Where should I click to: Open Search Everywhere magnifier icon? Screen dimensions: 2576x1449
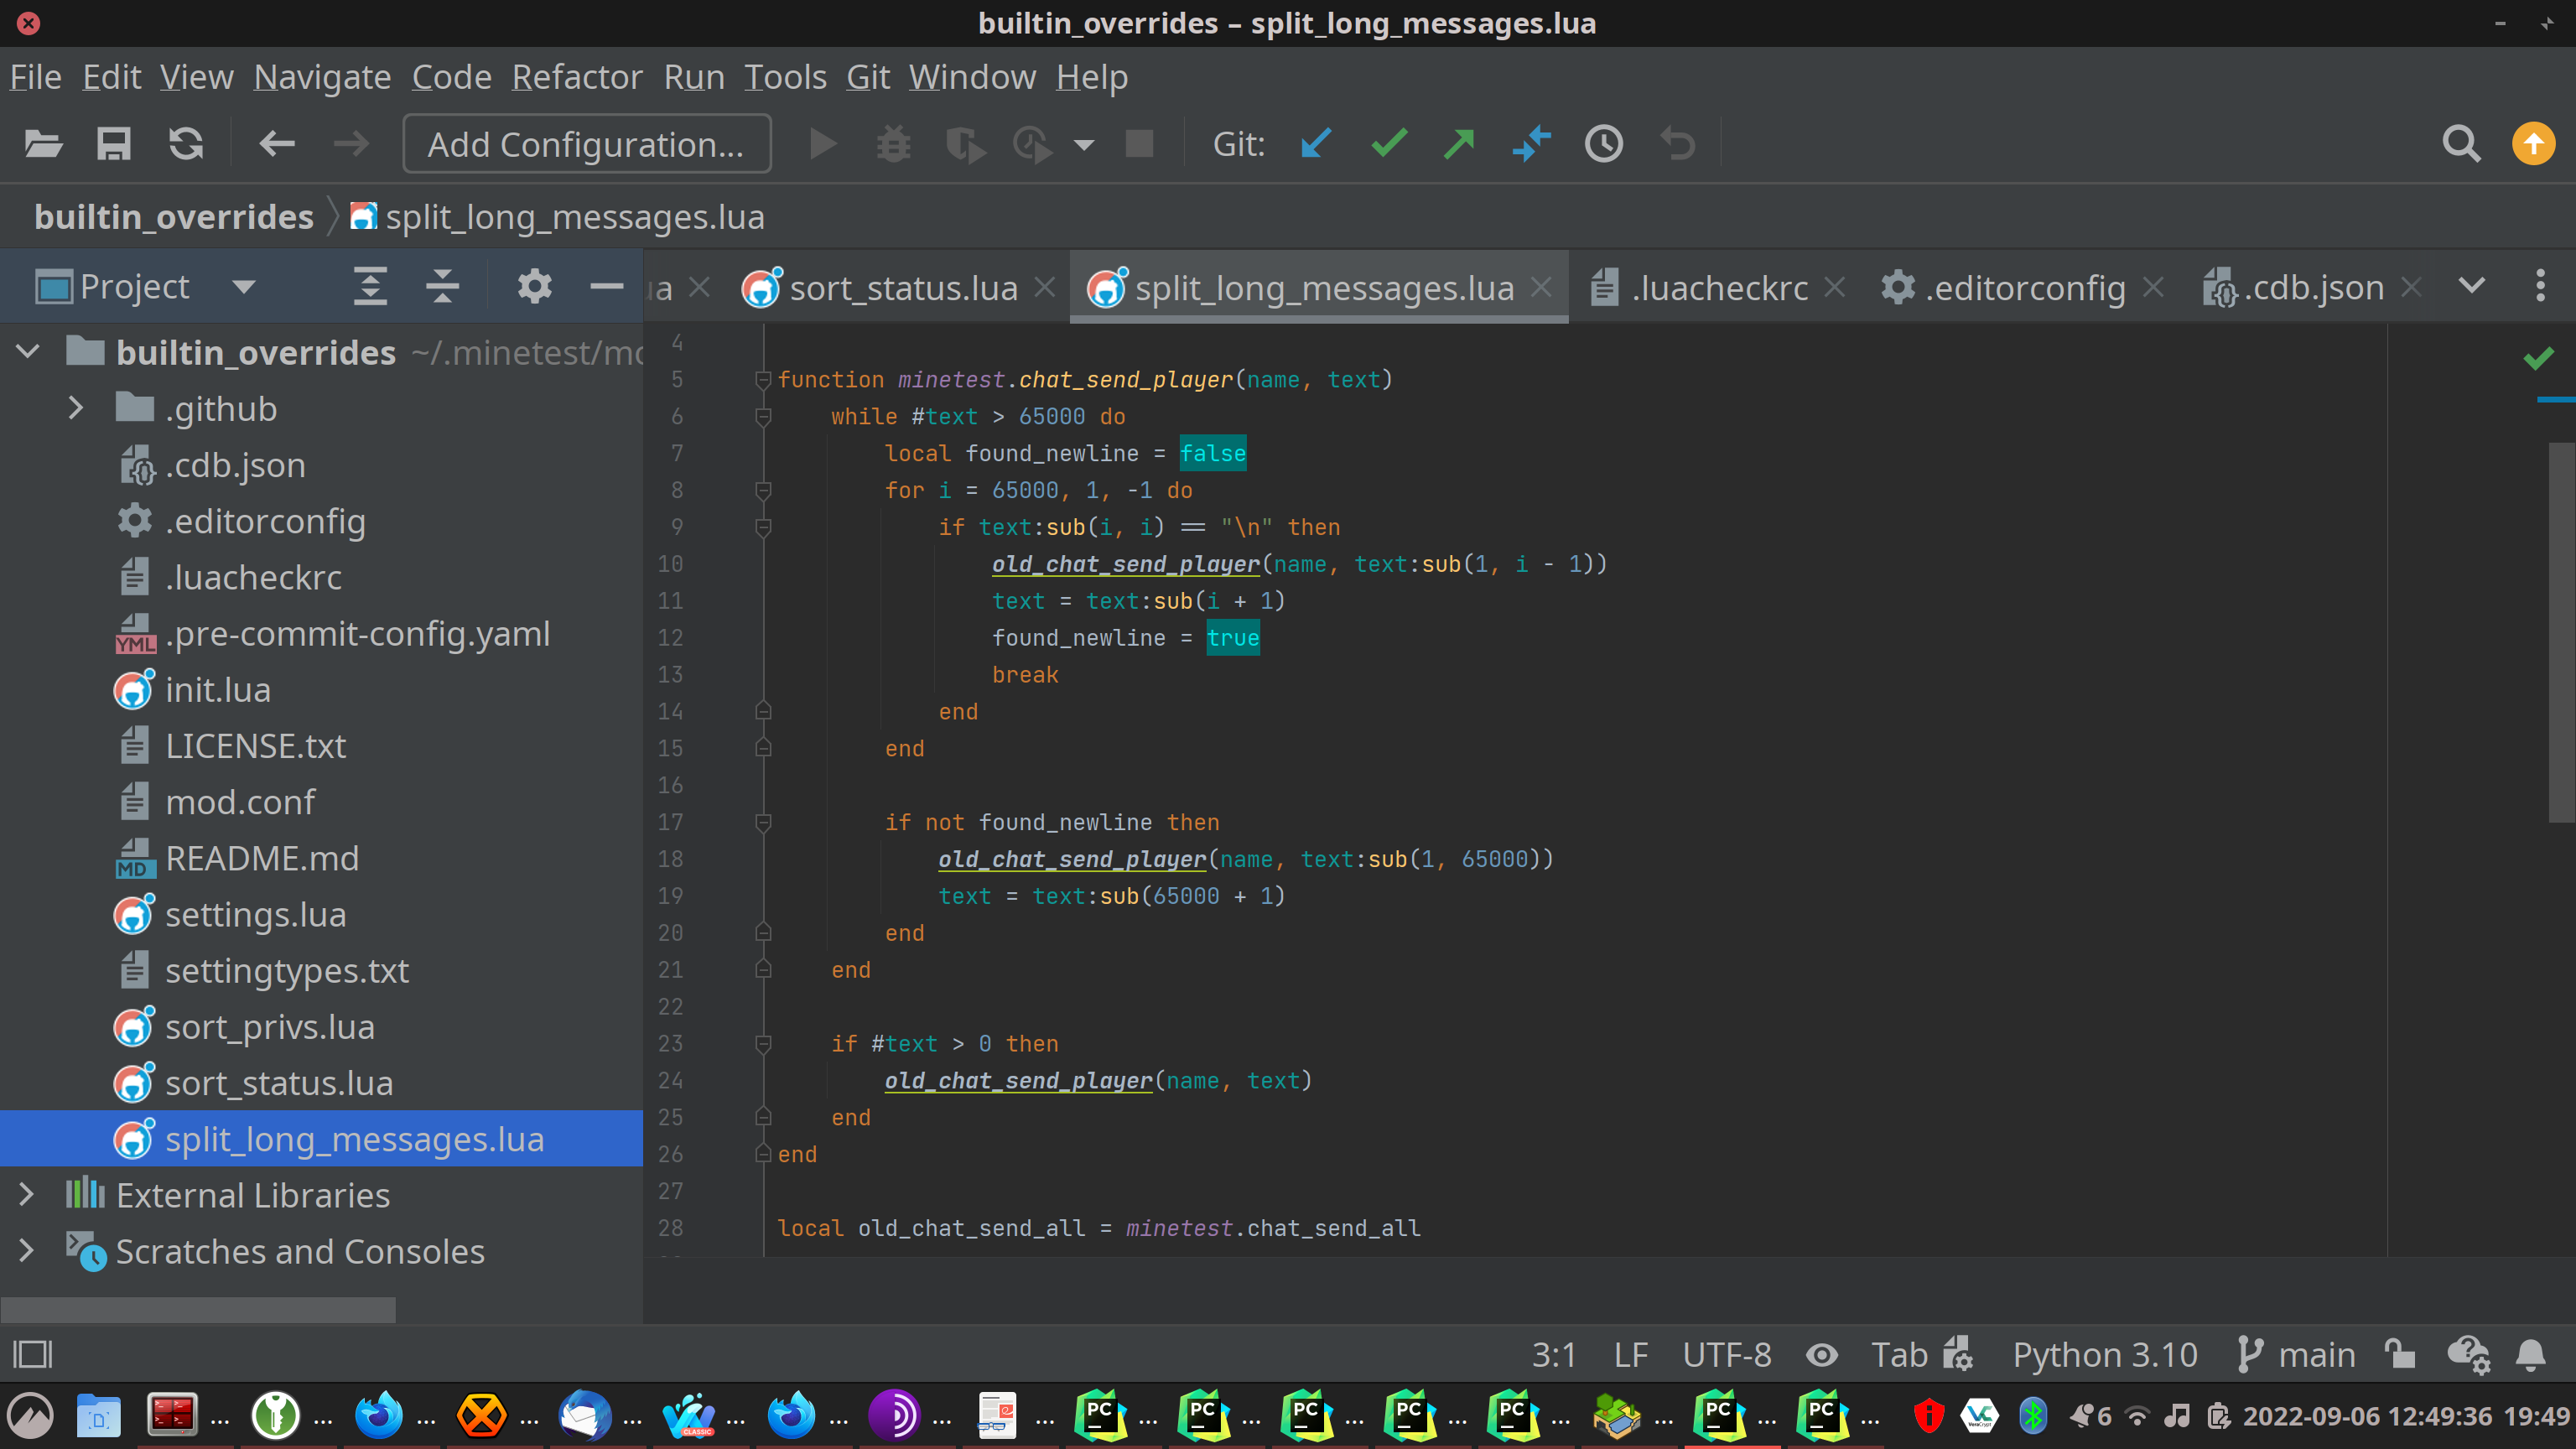click(x=2460, y=144)
